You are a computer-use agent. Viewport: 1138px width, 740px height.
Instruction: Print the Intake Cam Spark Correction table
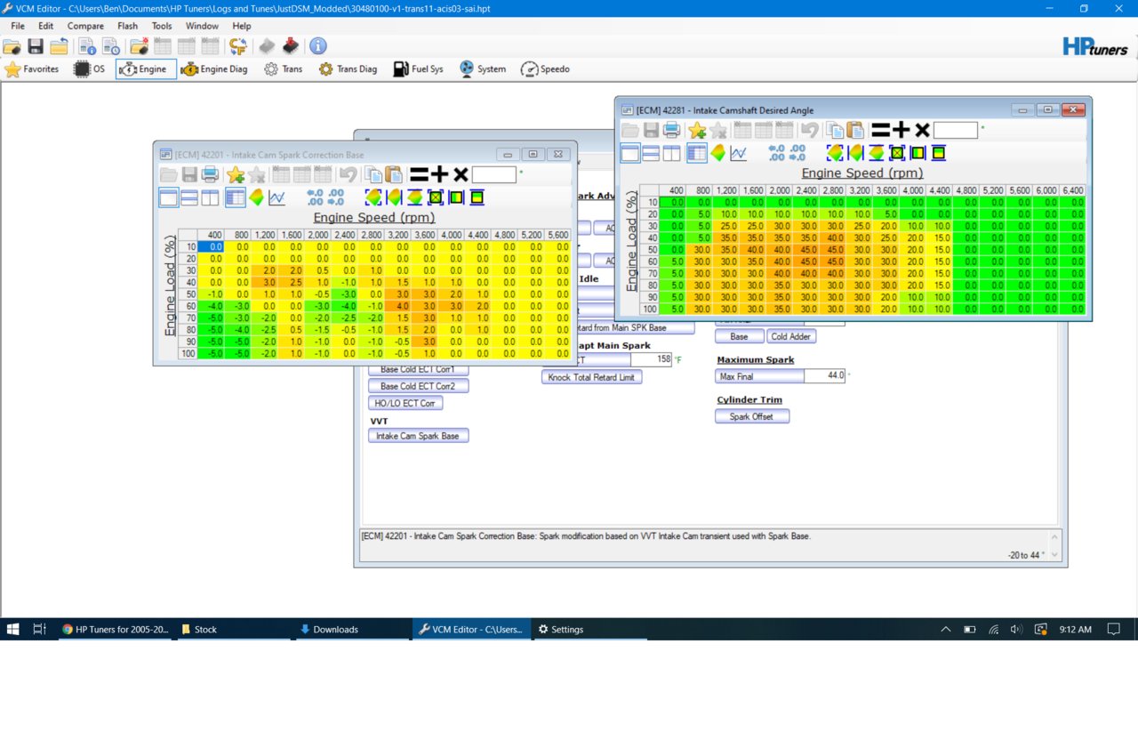tap(210, 174)
